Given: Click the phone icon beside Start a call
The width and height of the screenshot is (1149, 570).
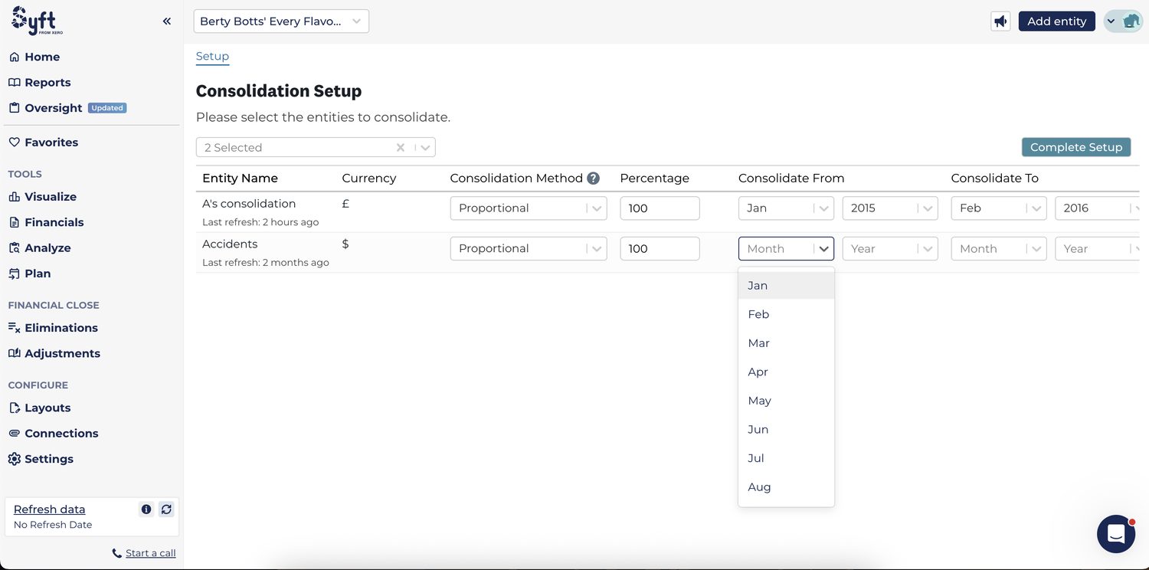Looking at the screenshot, I should point(116,553).
